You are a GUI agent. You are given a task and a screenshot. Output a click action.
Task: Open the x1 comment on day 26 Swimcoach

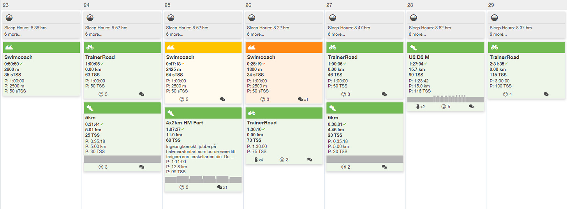tap(303, 99)
